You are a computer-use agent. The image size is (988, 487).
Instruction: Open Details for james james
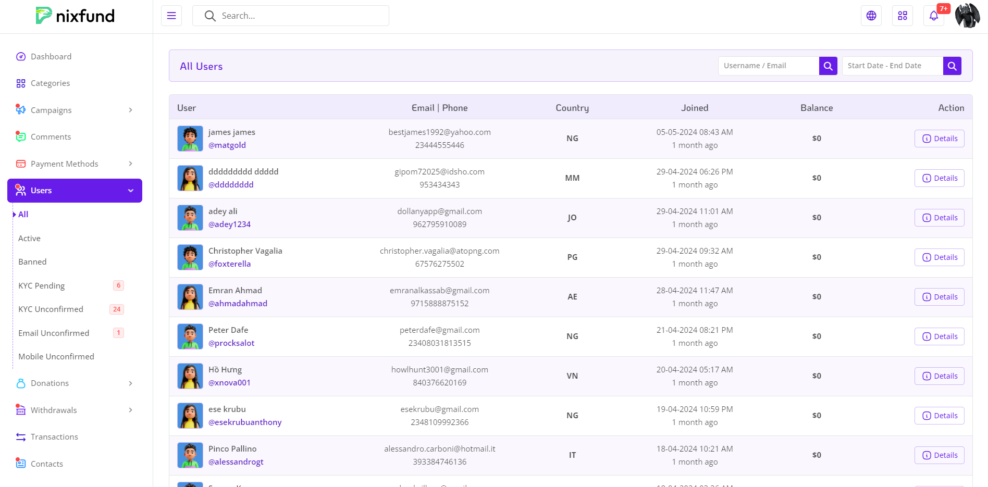(939, 139)
